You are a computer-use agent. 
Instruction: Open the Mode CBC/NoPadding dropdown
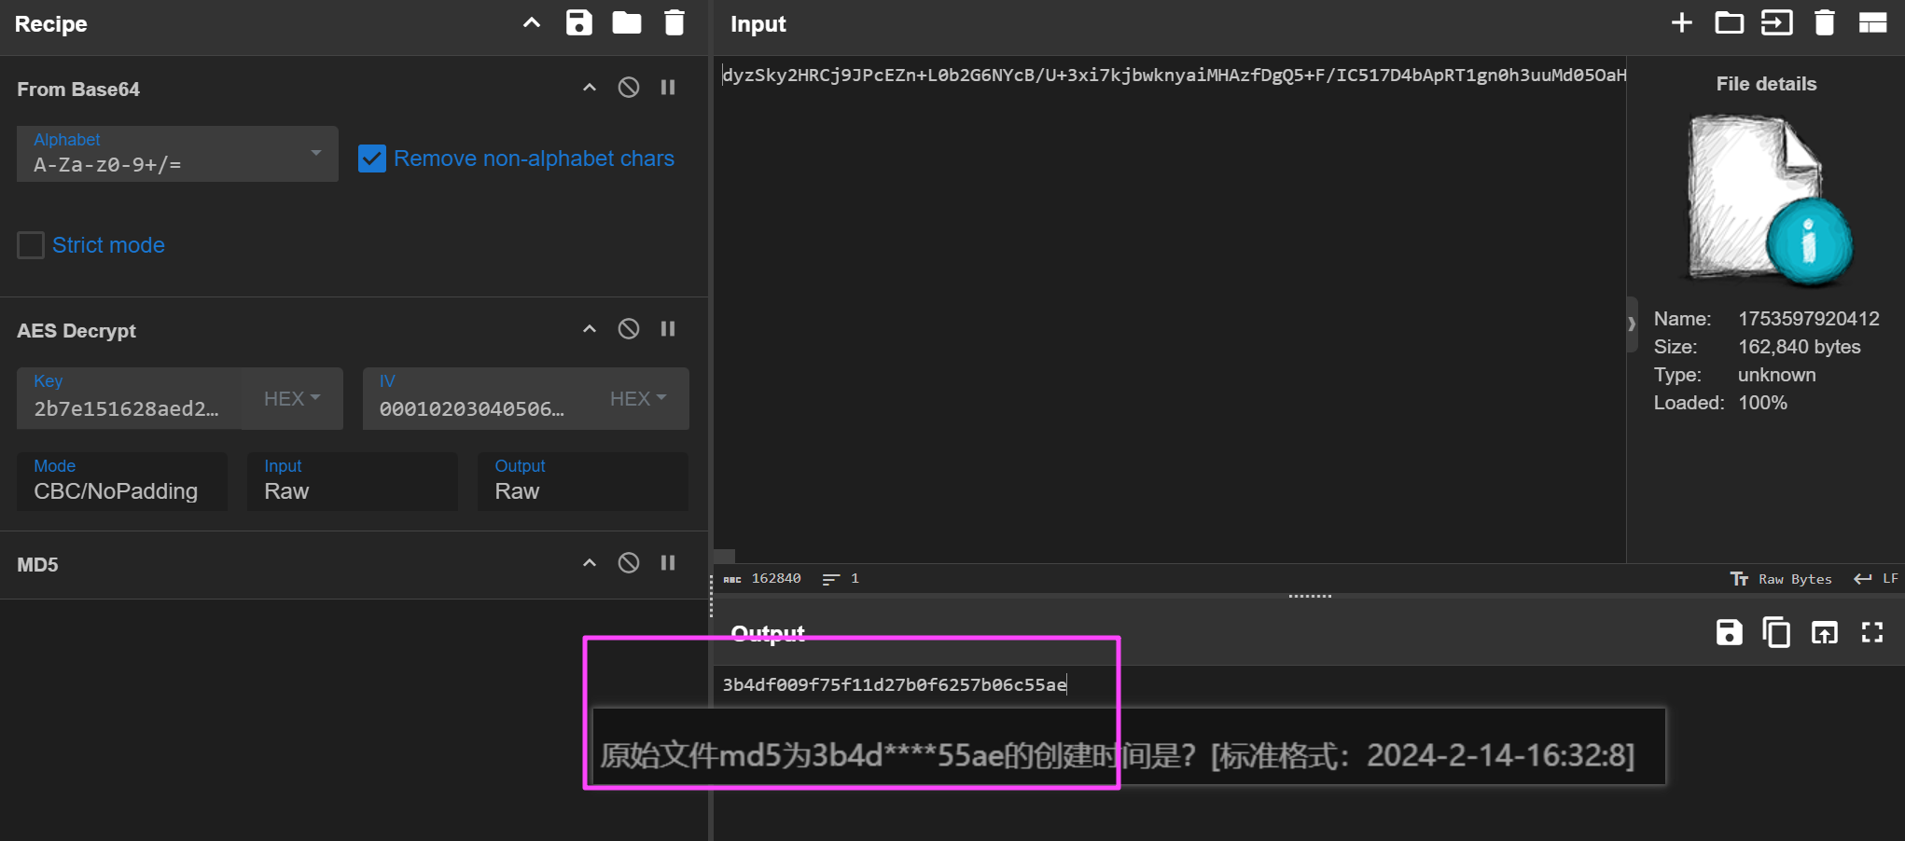click(x=122, y=481)
